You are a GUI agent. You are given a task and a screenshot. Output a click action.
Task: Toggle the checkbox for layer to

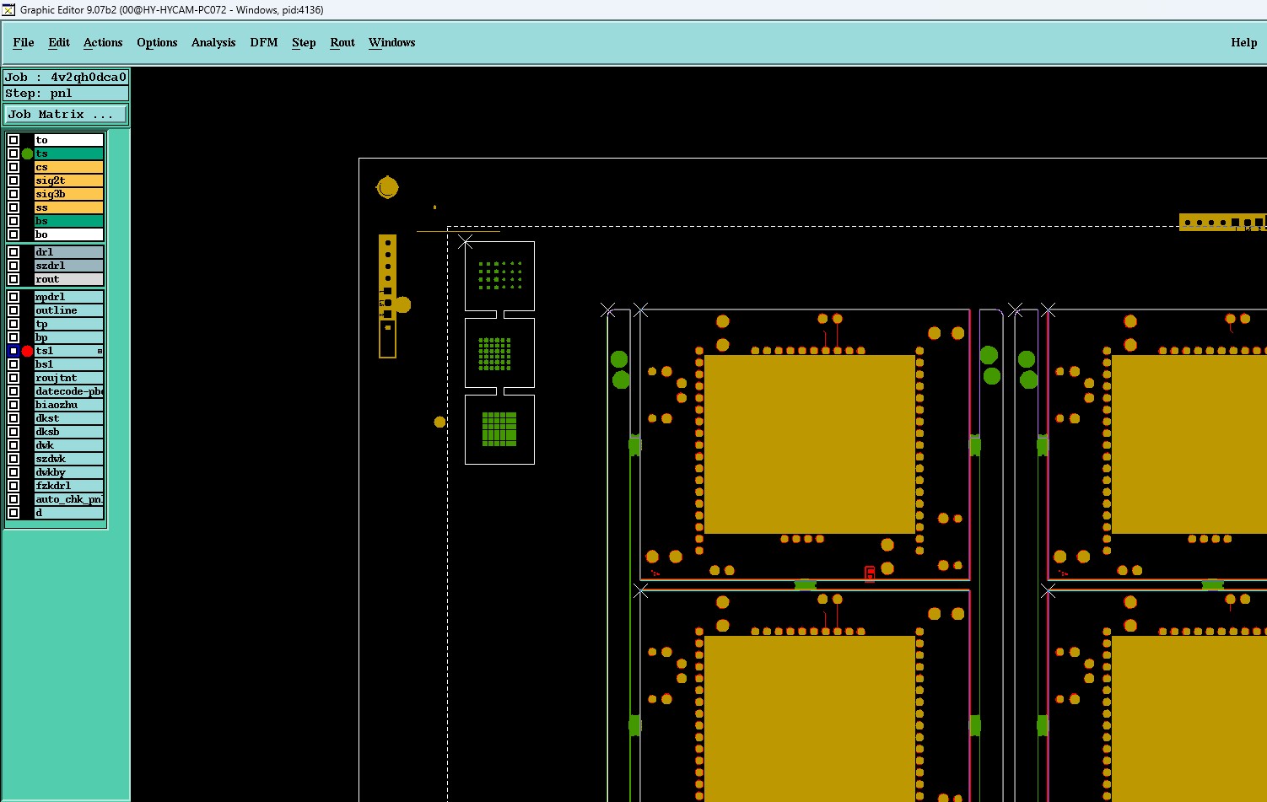13,140
